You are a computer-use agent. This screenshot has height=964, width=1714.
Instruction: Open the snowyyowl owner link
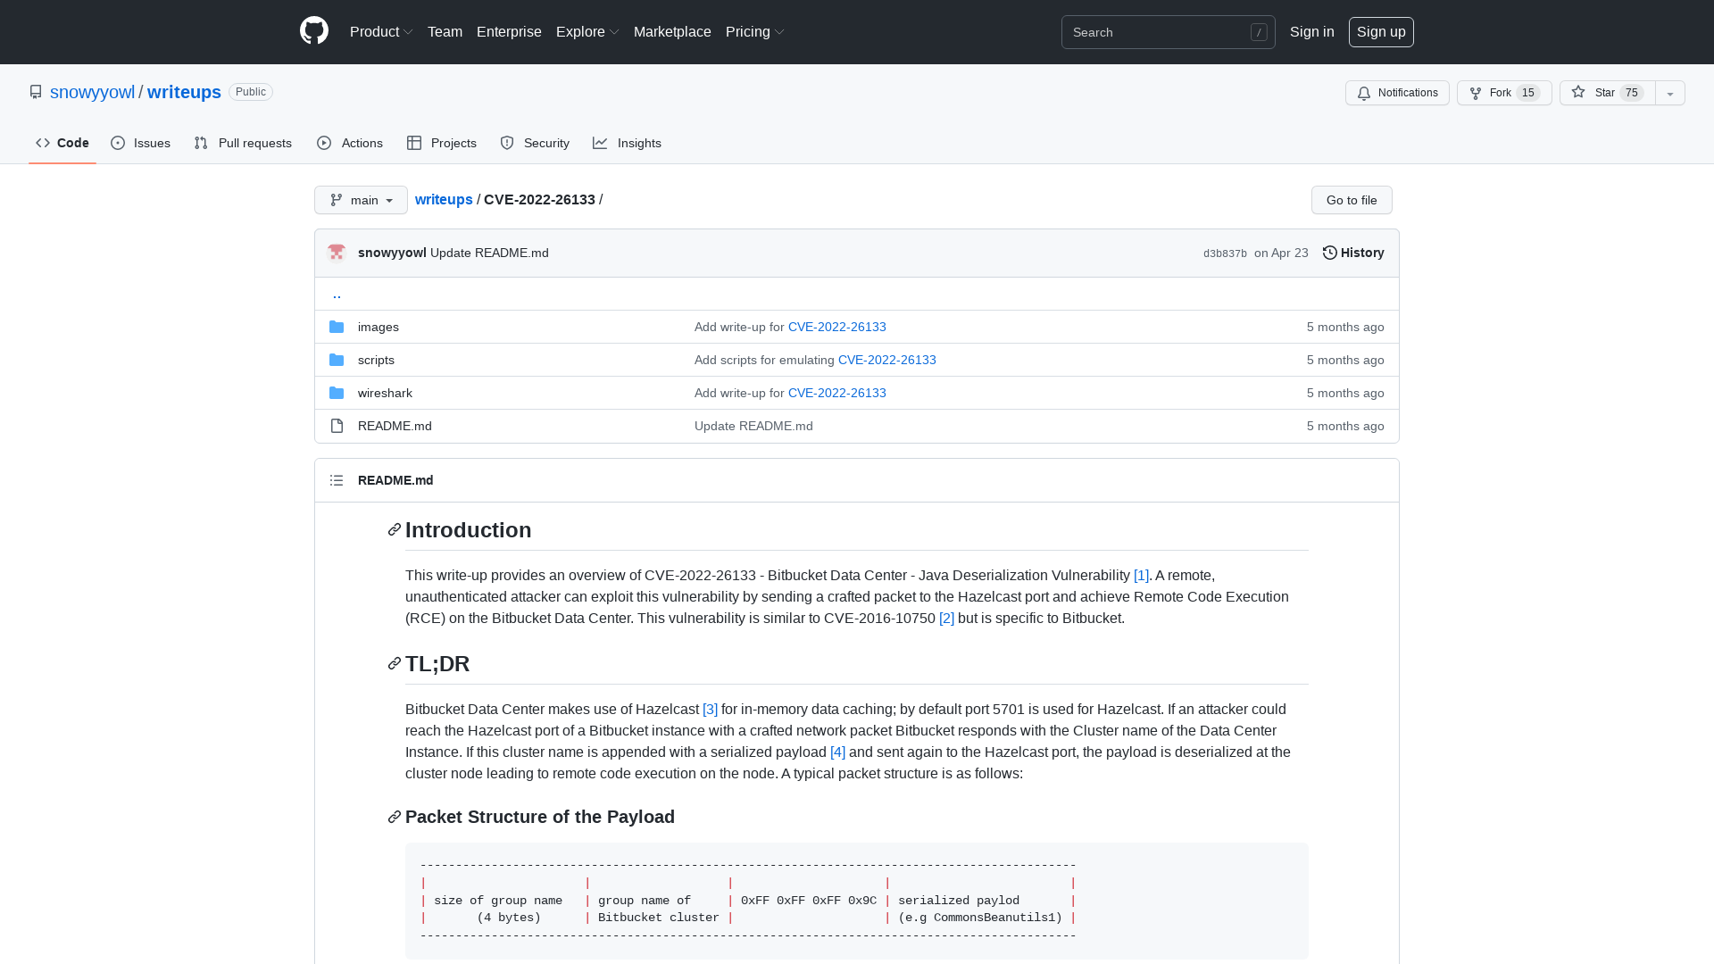click(x=92, y=92)
